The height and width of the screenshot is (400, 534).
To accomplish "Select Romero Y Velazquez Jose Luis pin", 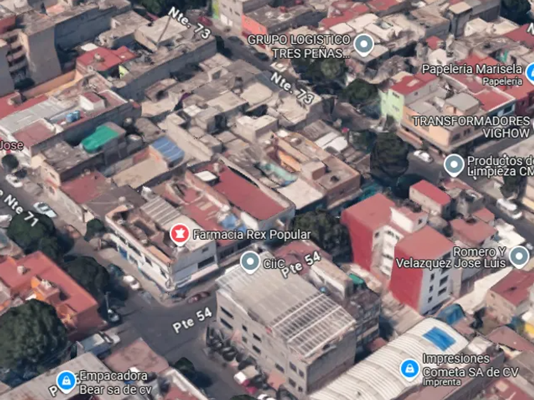I will coord(519,257).
